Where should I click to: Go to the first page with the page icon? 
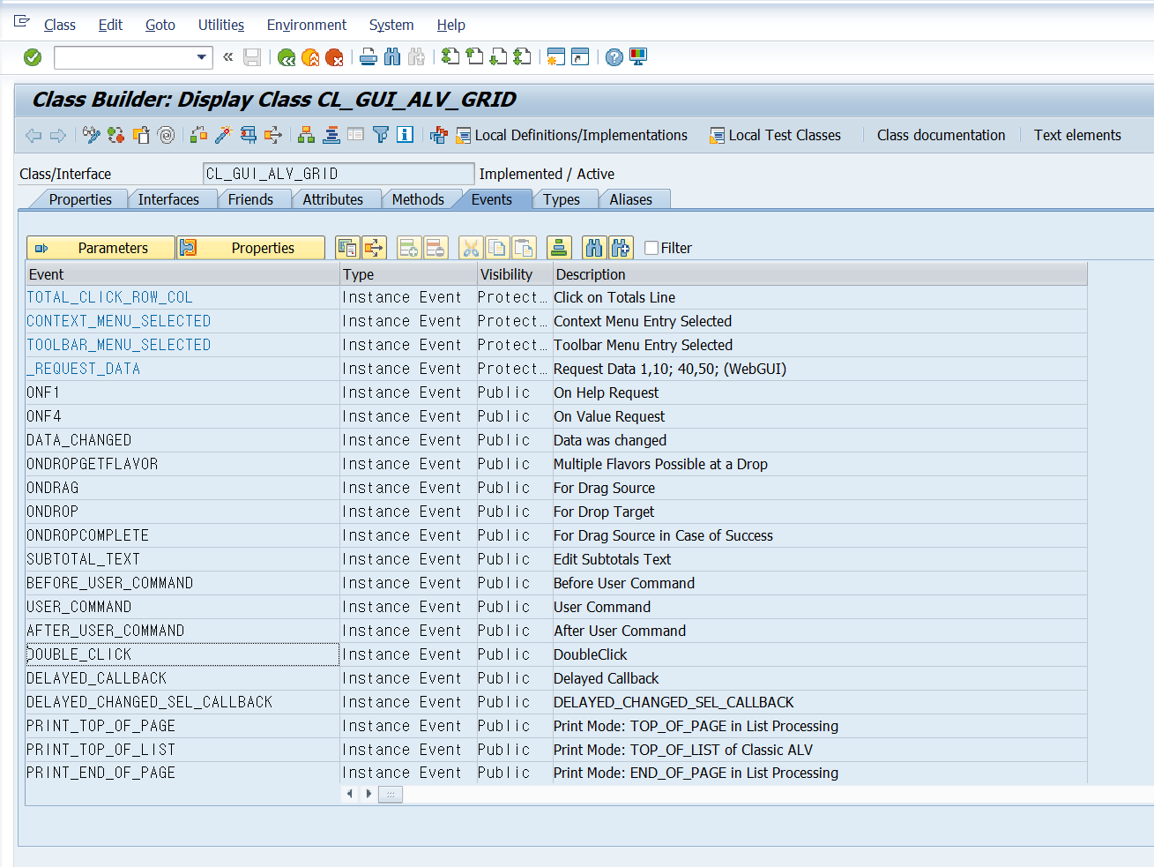point(450,57)
